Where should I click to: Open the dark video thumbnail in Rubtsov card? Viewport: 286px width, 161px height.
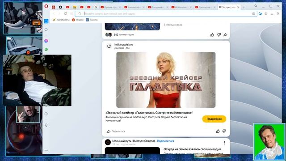coord(132,150)
